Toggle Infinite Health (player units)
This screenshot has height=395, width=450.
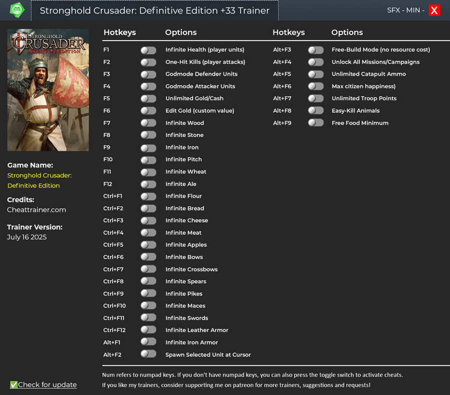pos(148,50)
